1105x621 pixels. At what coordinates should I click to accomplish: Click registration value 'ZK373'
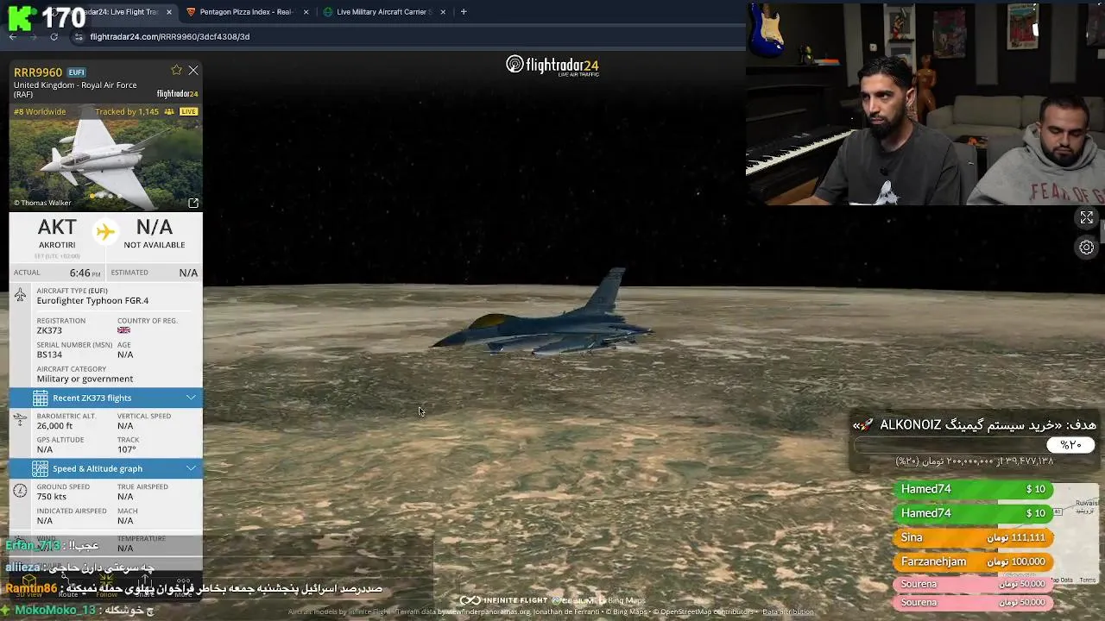point(49,330)
